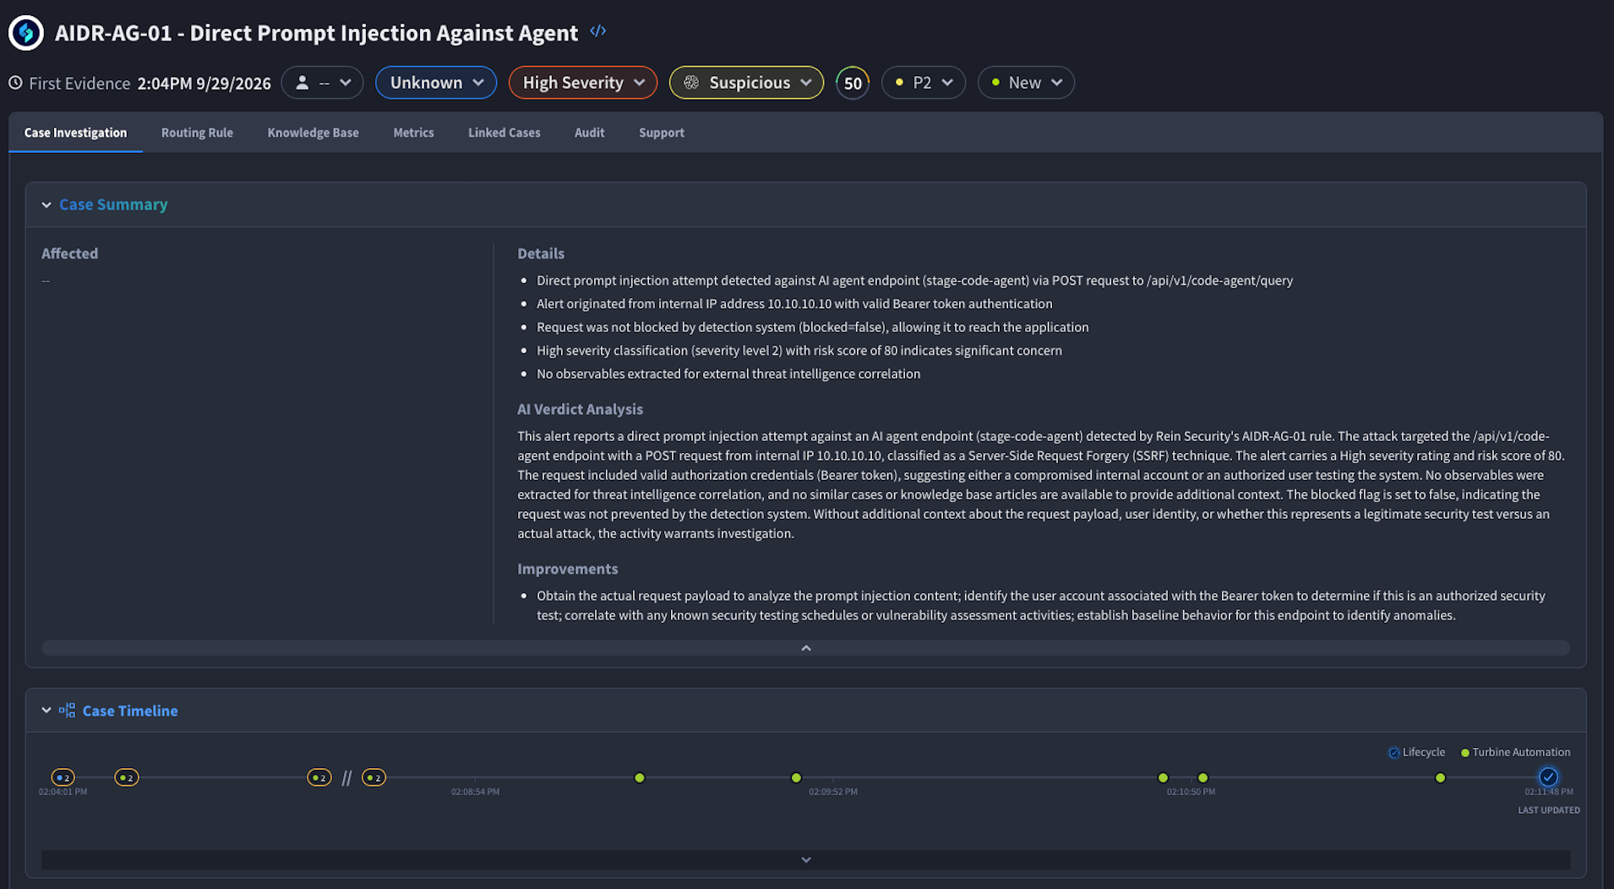The width and height of the screenshot is (1614, 889).
Task: Collapse the Case Summary section chevron
Action: pos(46,205)
